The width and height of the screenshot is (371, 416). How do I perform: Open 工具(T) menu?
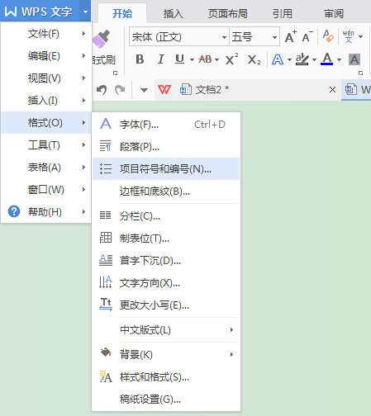tap(46, 145)
